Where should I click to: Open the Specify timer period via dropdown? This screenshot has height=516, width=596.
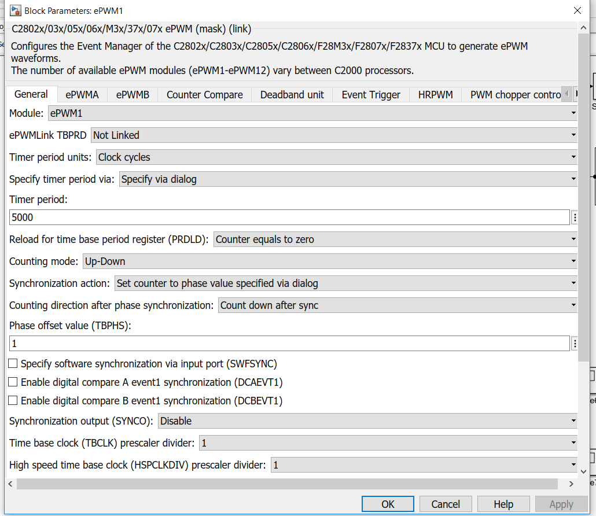pyautogui.click(x=348, y=179)
